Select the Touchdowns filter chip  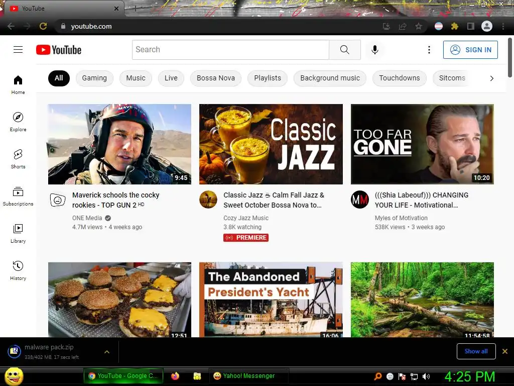click(399, 78)
